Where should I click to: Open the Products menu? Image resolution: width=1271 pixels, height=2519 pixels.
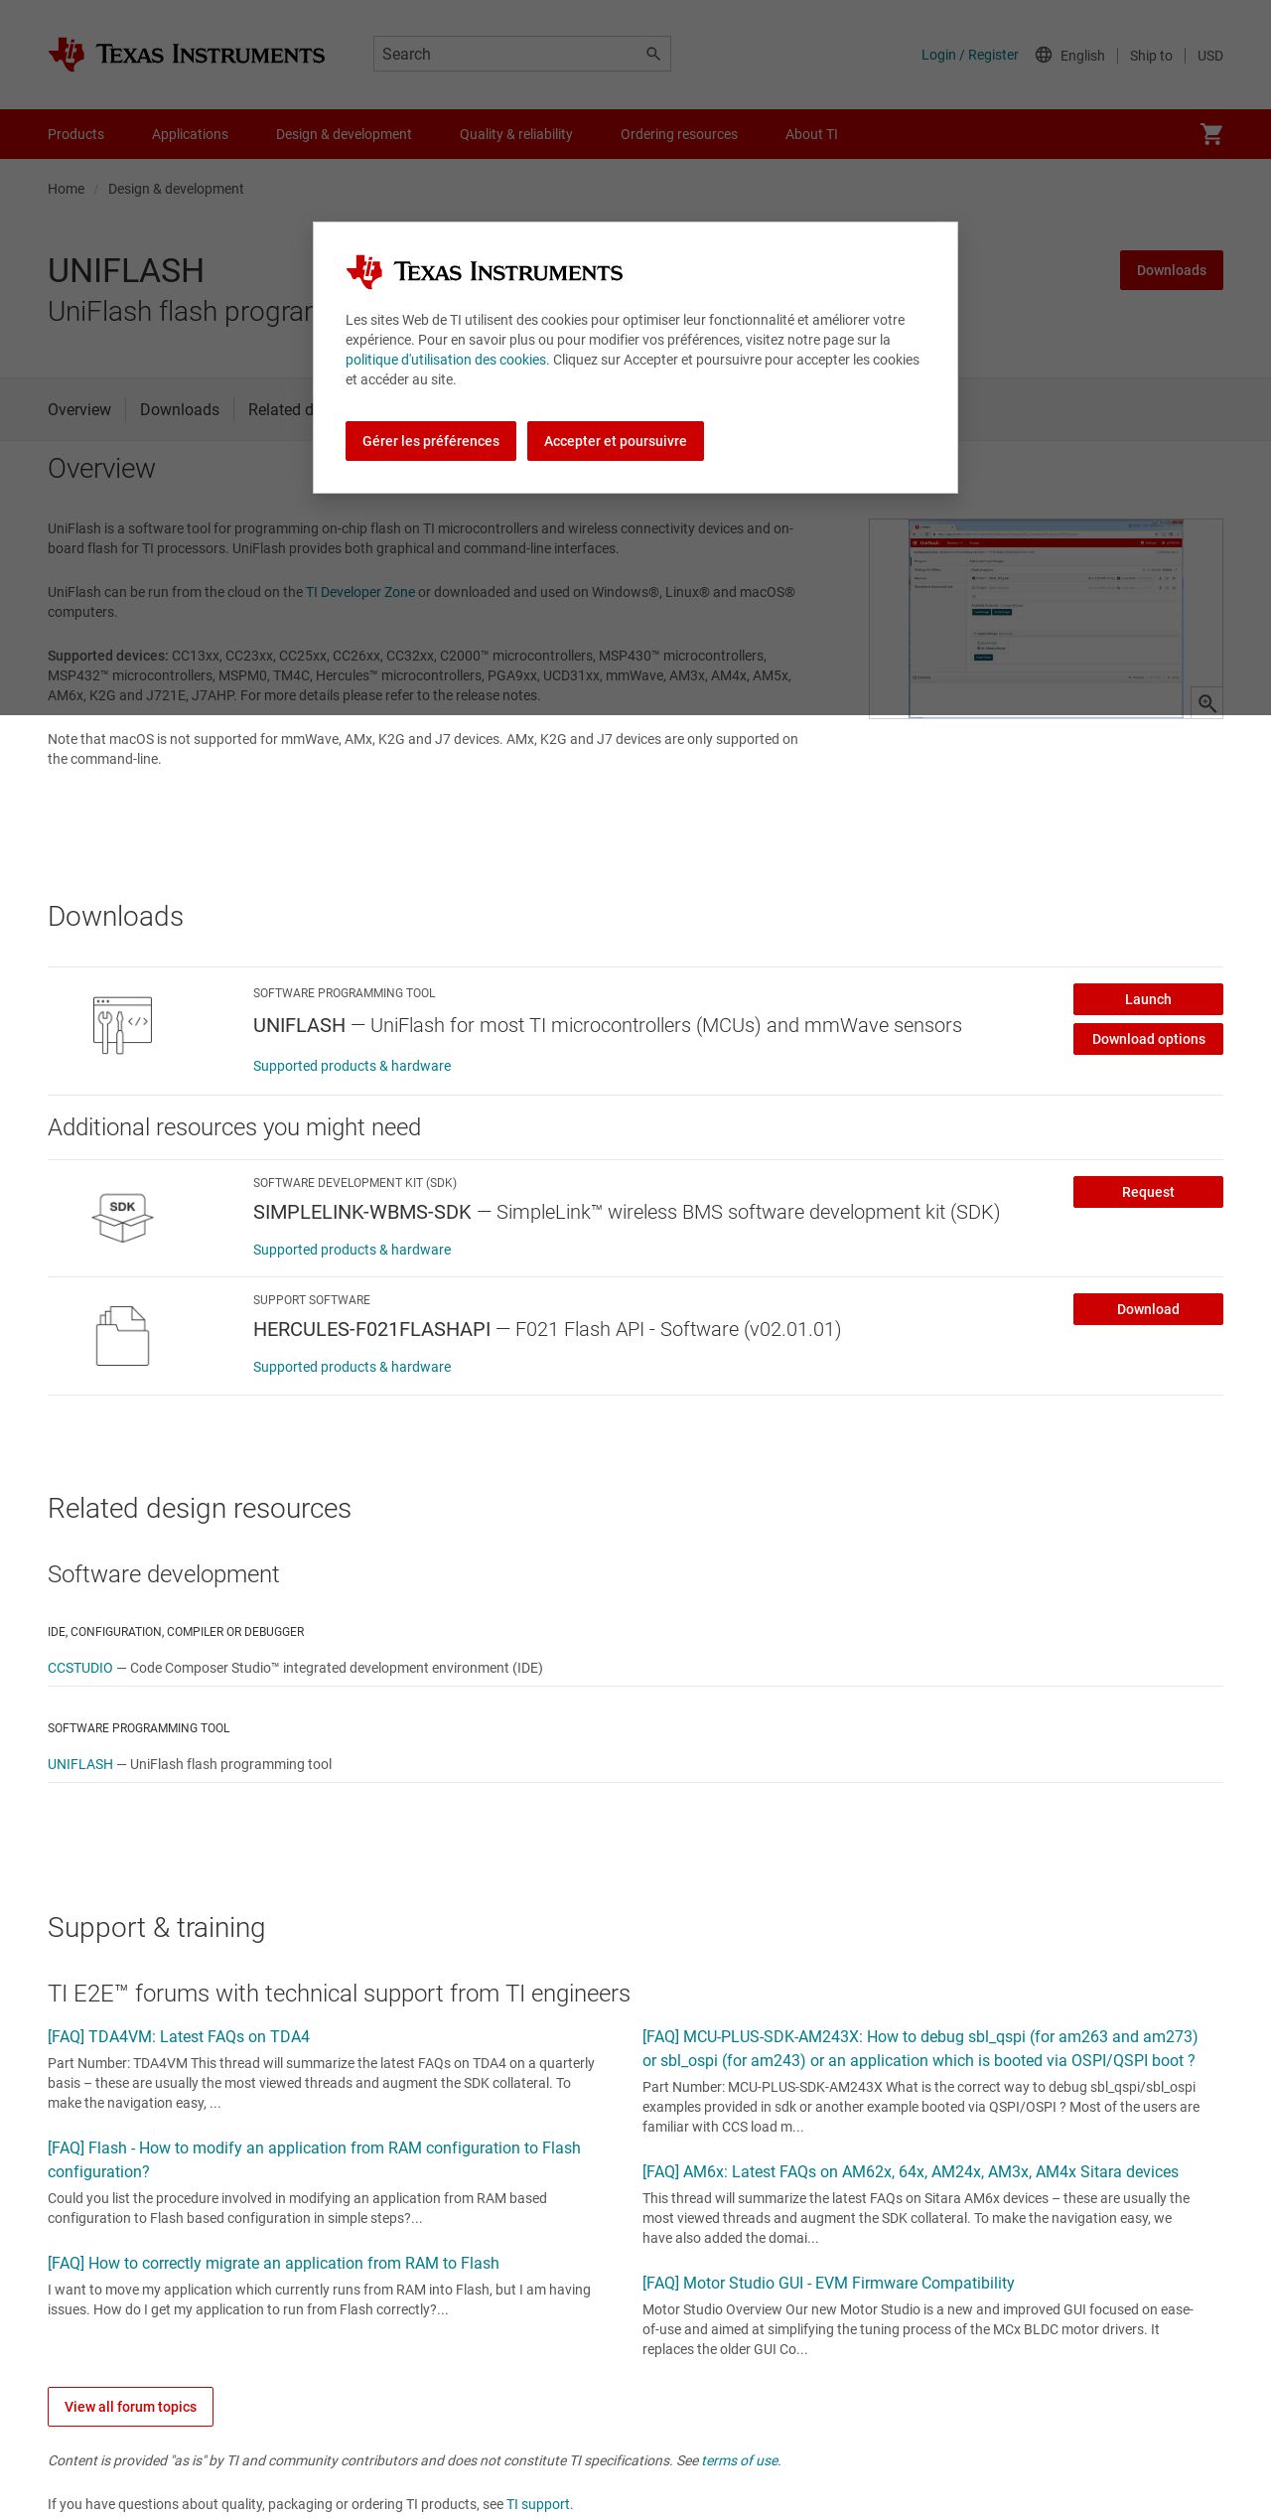click(x=75, y=134)
